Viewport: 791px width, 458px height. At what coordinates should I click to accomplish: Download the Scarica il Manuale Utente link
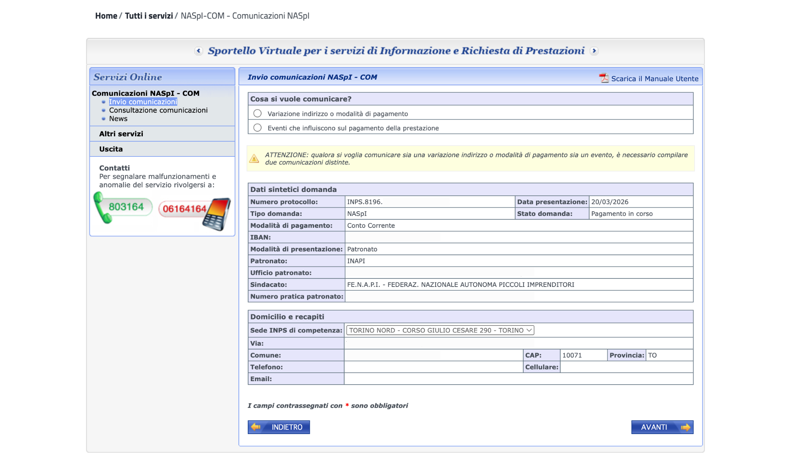(655, 79)
